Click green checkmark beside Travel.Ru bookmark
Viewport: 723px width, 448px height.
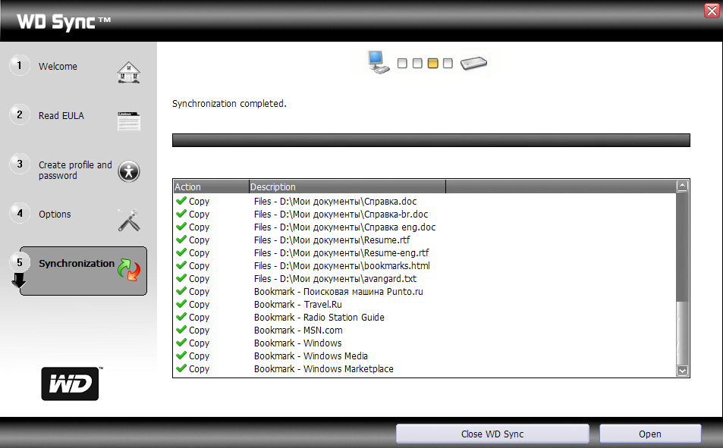coord(181,304)
